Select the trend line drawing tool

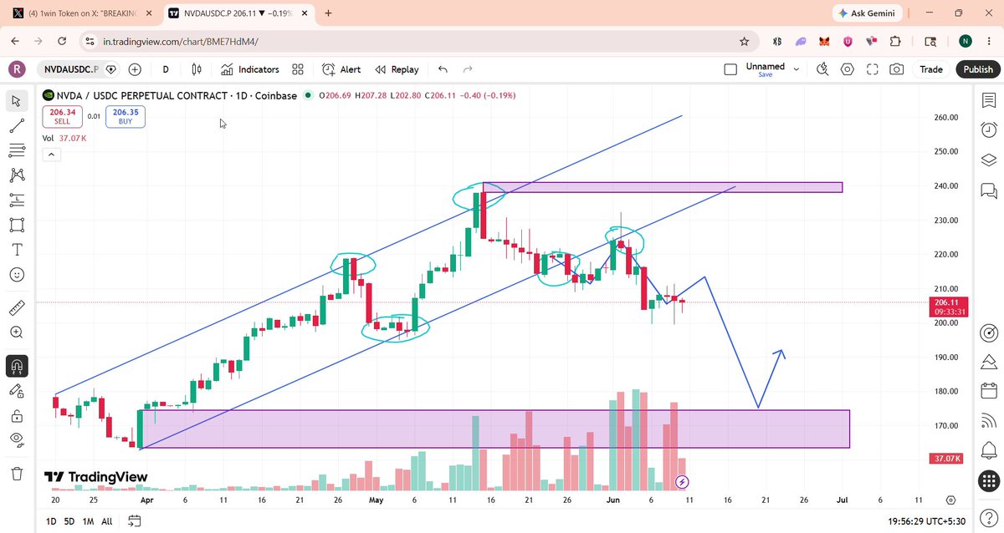pos(16,125)
